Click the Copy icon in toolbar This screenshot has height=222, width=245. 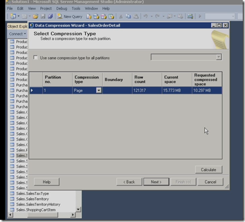point(128,17)
